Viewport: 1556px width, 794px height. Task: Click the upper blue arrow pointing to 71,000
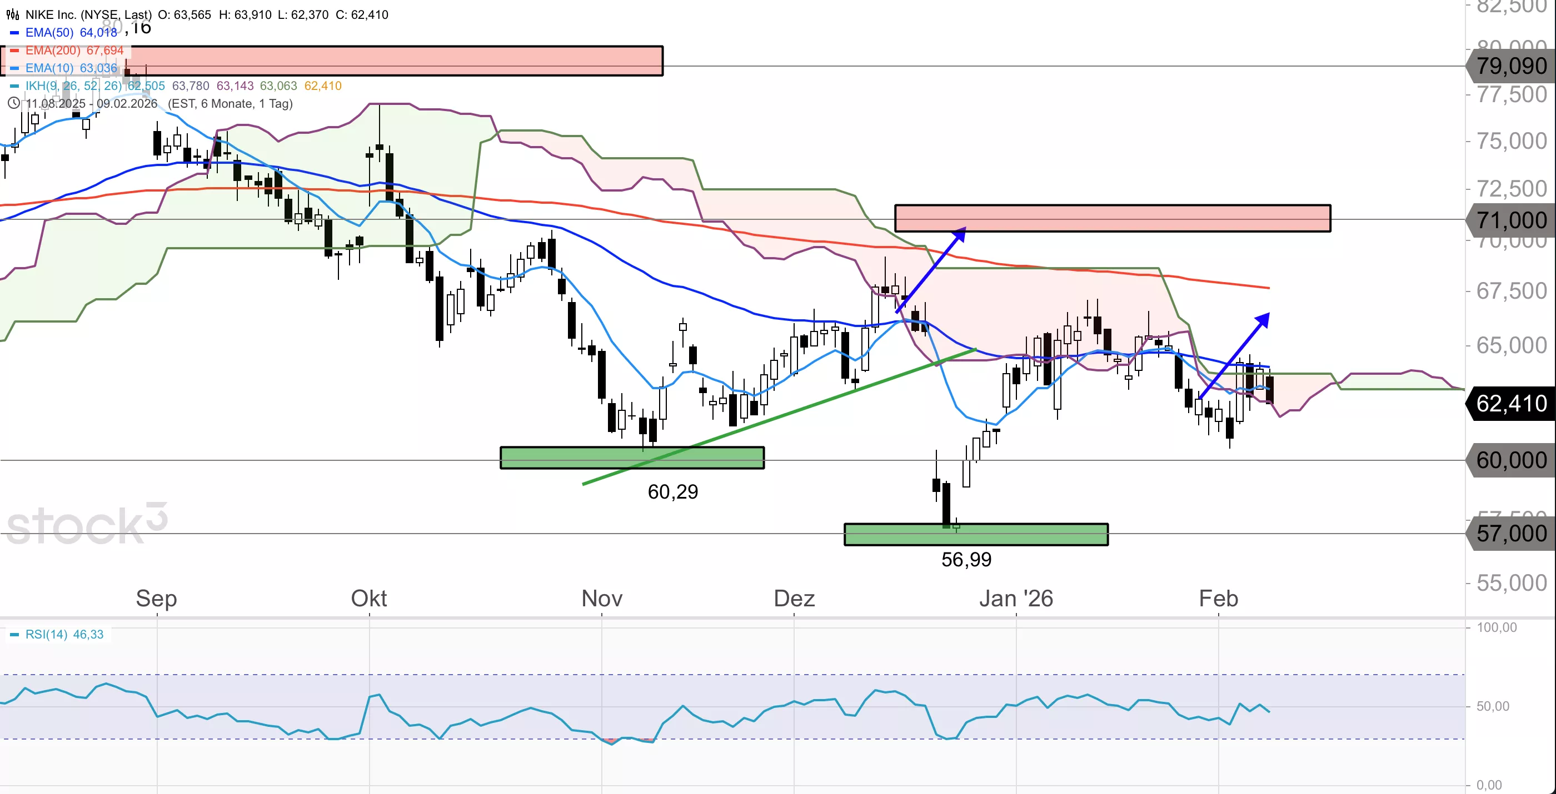931,270
